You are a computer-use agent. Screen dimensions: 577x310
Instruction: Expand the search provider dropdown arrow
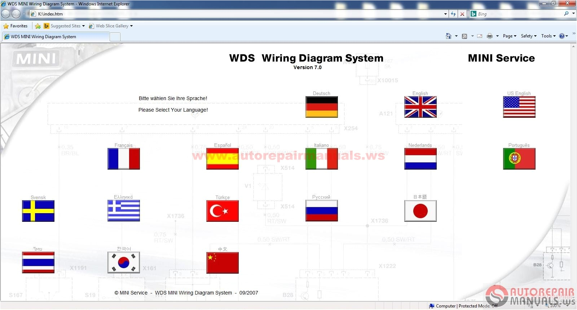click(573, 14)
